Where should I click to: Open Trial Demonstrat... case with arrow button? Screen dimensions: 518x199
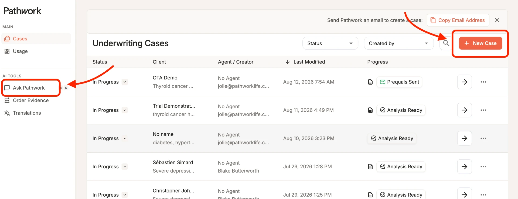pos(464,110)
